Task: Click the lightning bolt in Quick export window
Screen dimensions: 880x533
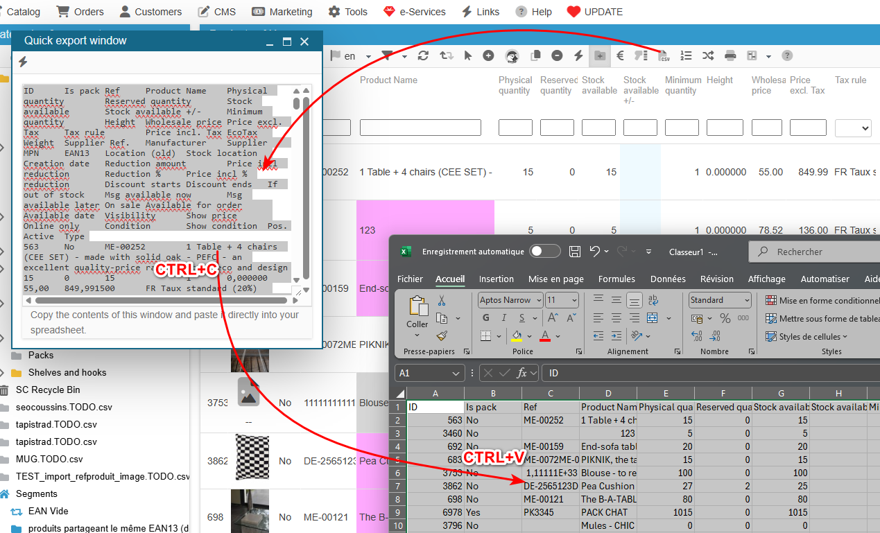Action: tap(23, 62)
